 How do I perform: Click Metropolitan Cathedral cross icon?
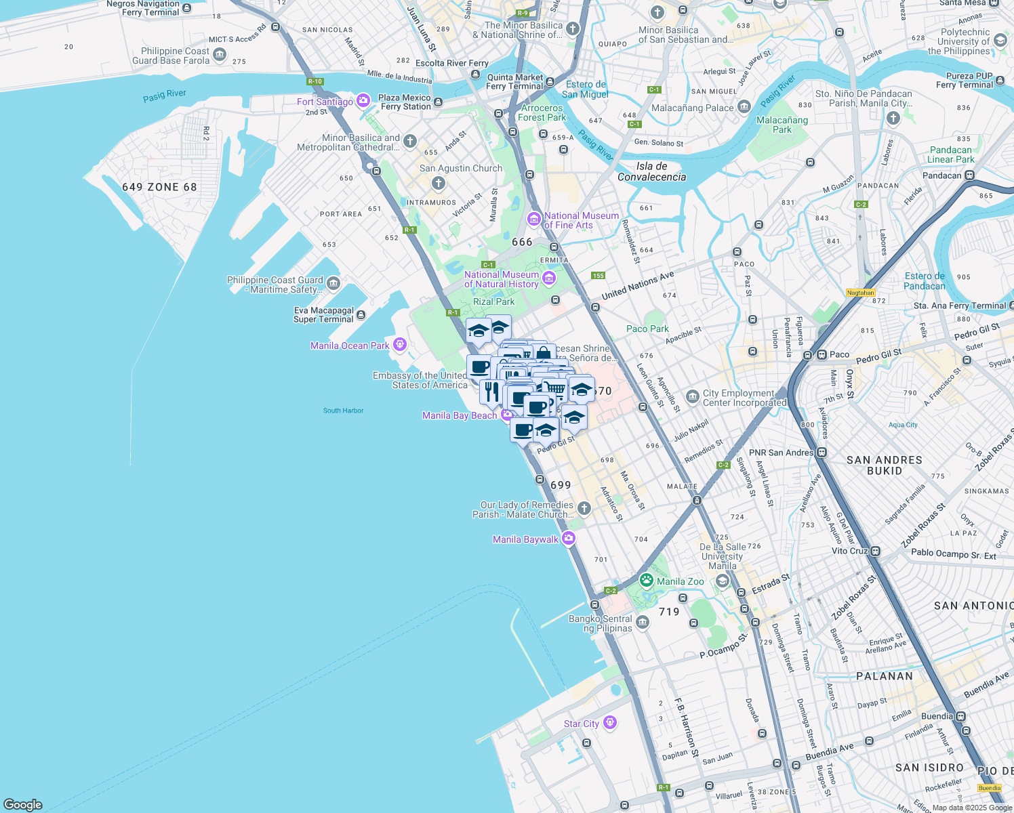coord(409,142)
